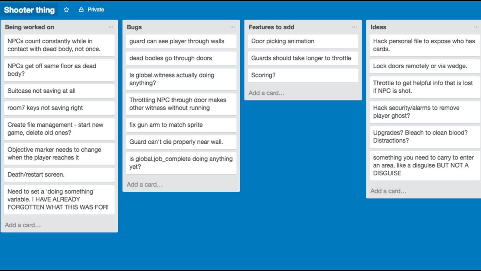Add a card to the Ideas list
The image size is (481, 271).
pos(388,191)
